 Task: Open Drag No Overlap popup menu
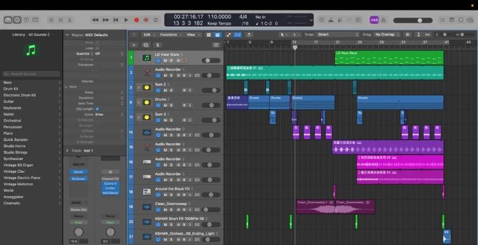click(x=387, y=35)
